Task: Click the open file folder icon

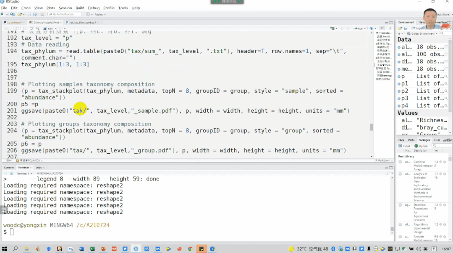Action: click(x=20, y=14)
